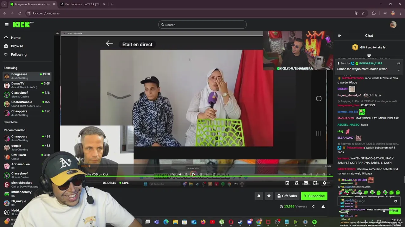405x227 pixels.
Task: Toggle stream notifications bell
Action: pyautogui.click(x=259, y=196)
